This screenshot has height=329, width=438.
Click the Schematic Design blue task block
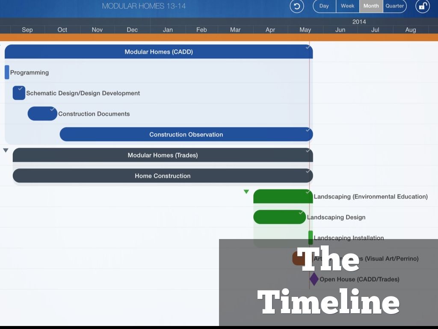click(x=19, y=93)
